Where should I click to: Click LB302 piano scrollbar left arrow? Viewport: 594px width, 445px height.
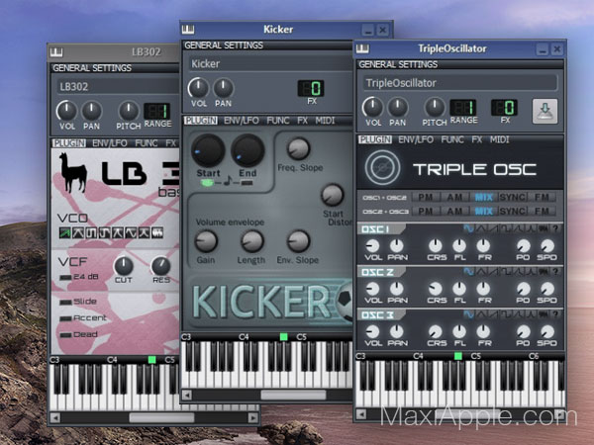[x=54, y=417]
